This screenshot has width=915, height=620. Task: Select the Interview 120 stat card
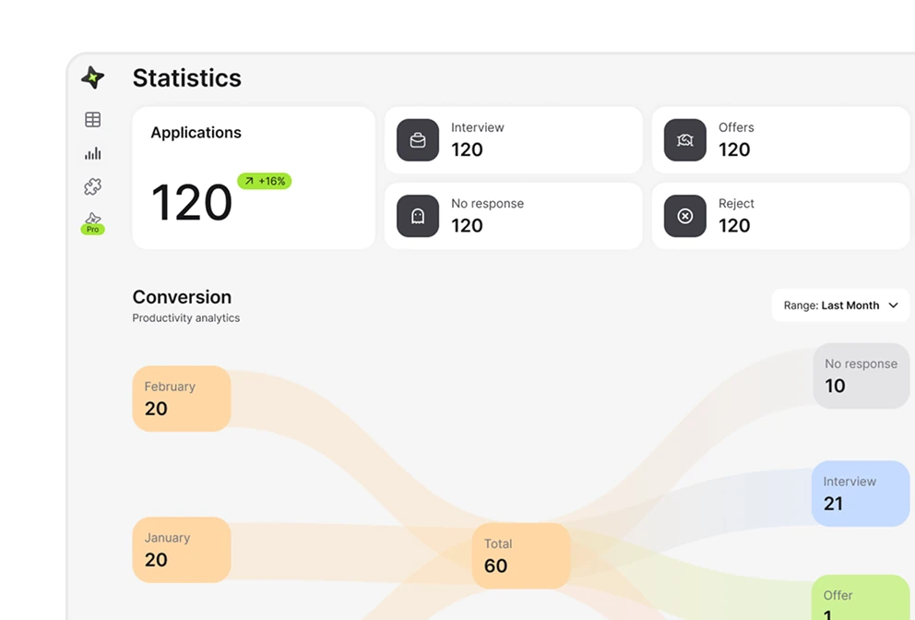pos(514,140)
